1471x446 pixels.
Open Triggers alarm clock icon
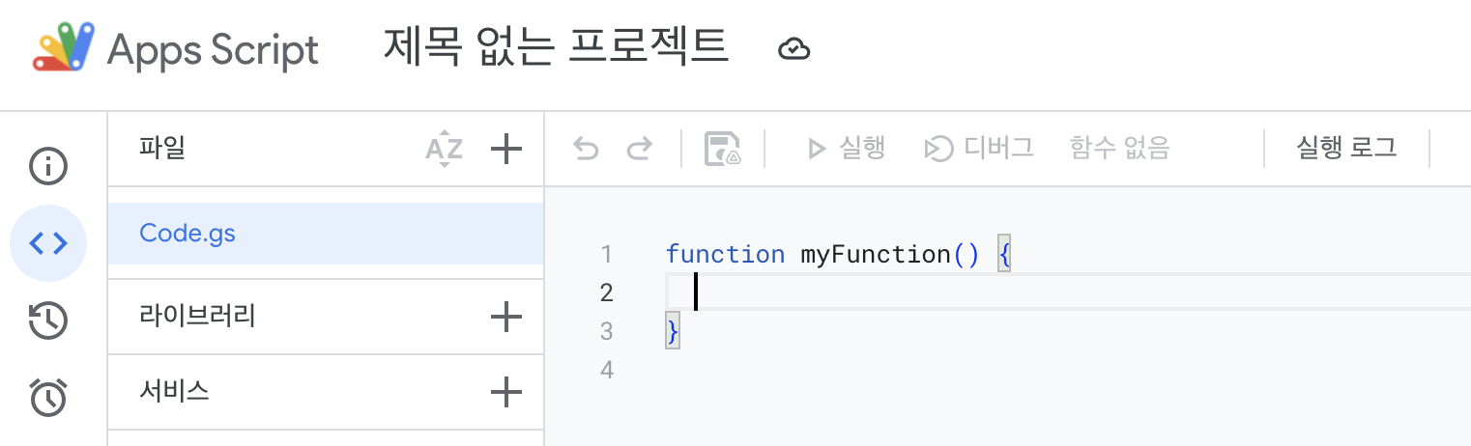coord(48,397)
